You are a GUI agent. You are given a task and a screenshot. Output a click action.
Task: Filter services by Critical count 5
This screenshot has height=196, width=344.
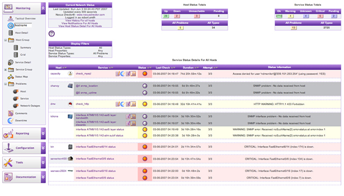pos(320,16)
